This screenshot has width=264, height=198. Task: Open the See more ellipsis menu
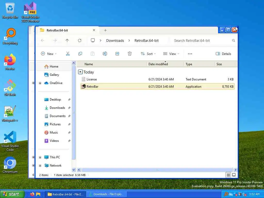point(190,54)
